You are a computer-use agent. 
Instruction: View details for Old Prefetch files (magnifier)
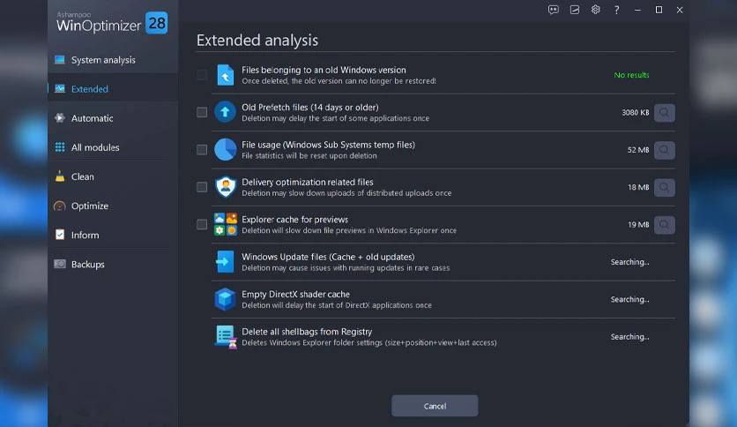tap(664, 112)
